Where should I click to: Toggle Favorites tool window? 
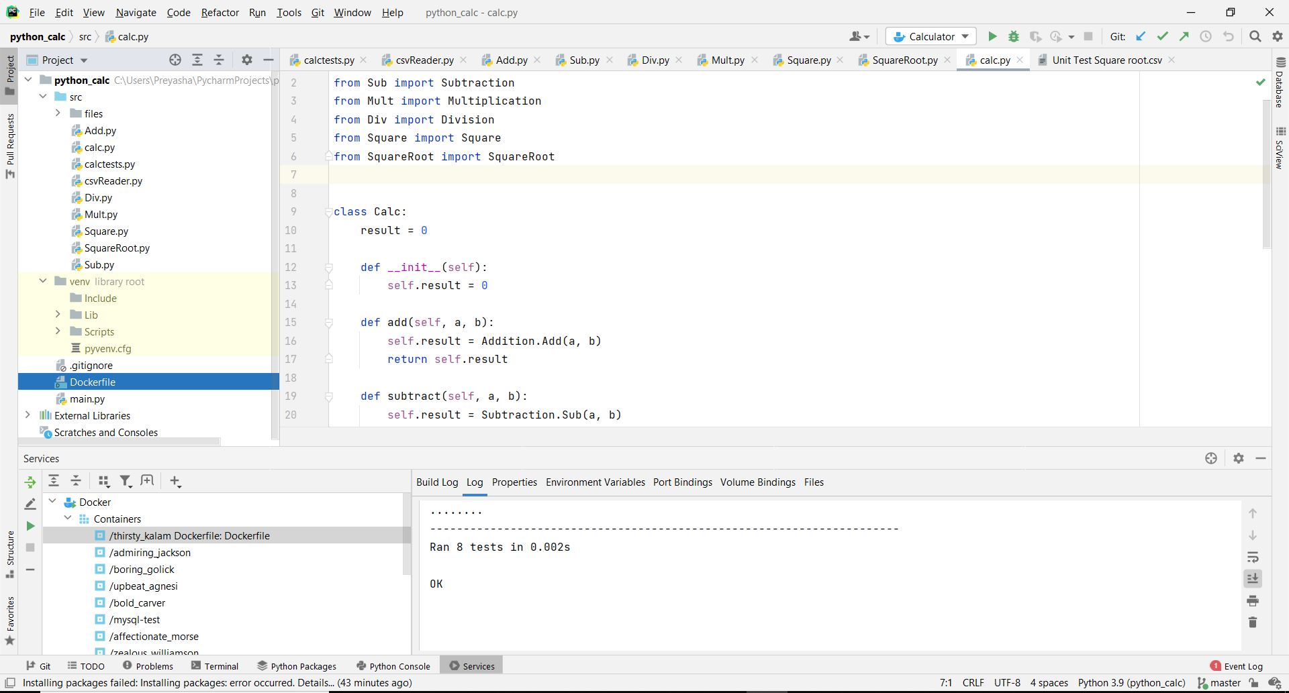[9, 621]
